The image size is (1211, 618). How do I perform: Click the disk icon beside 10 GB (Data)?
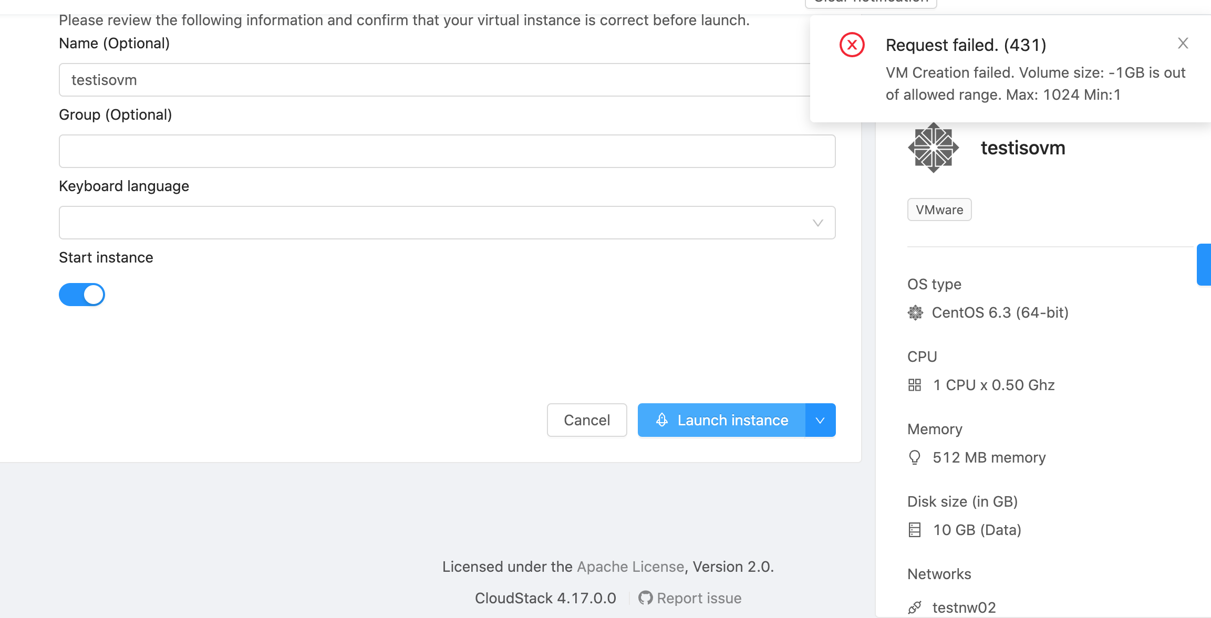(915, 529)
